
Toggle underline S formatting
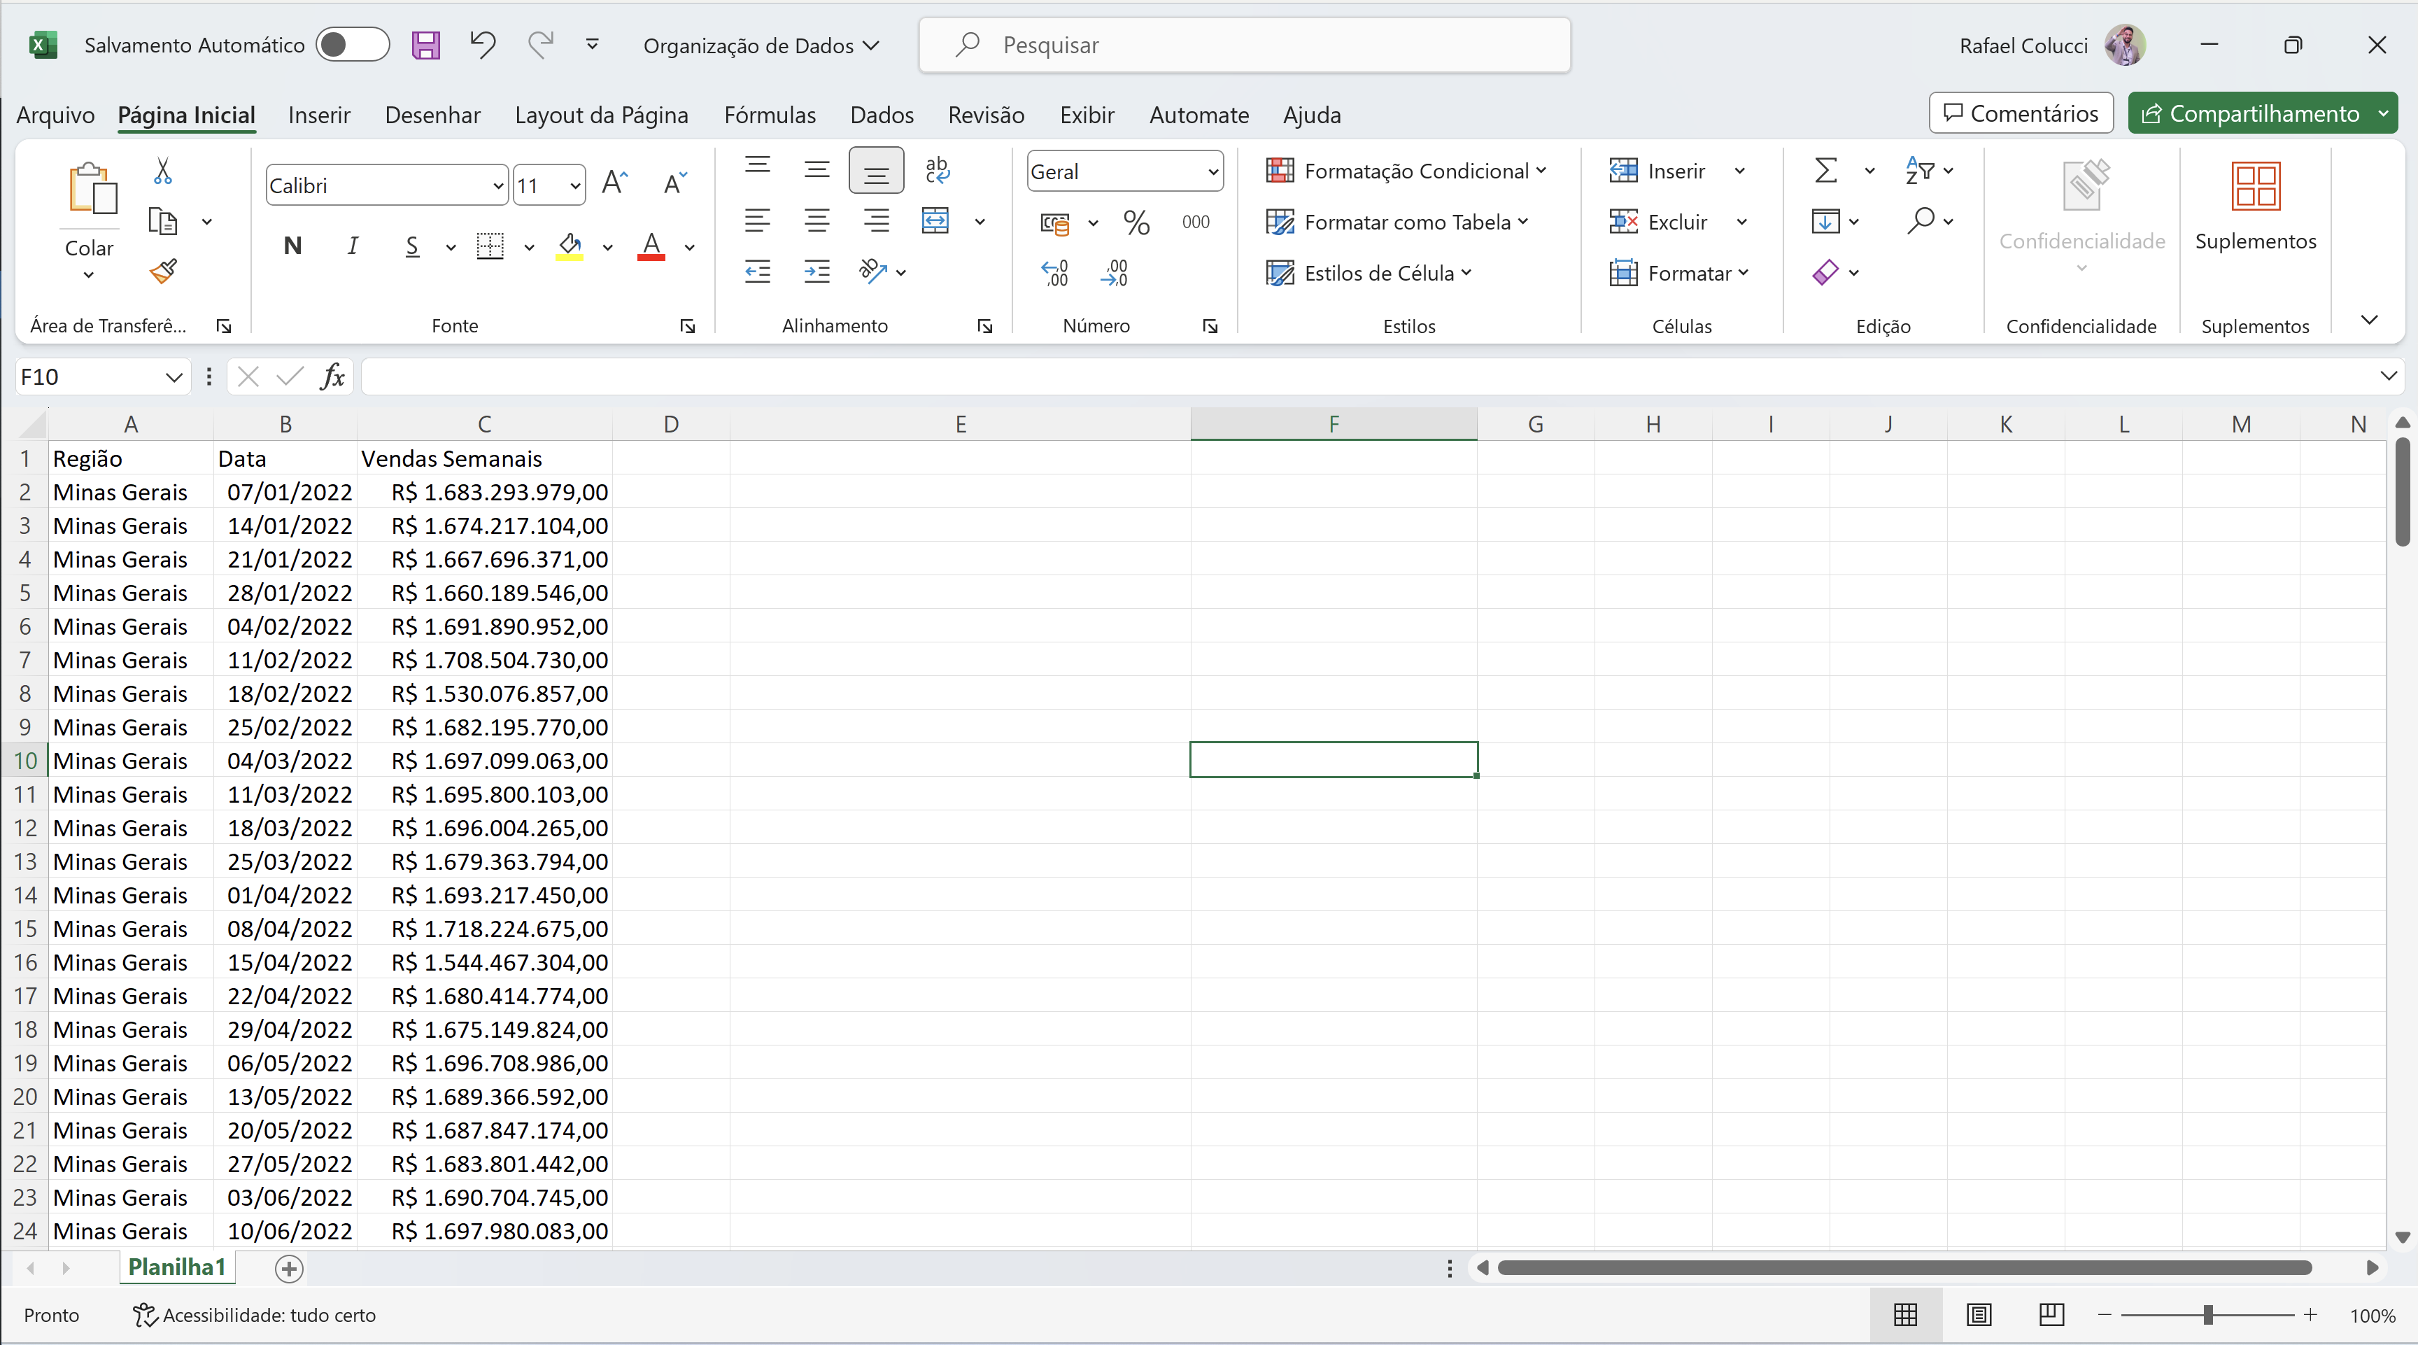(x=411, y=246)
